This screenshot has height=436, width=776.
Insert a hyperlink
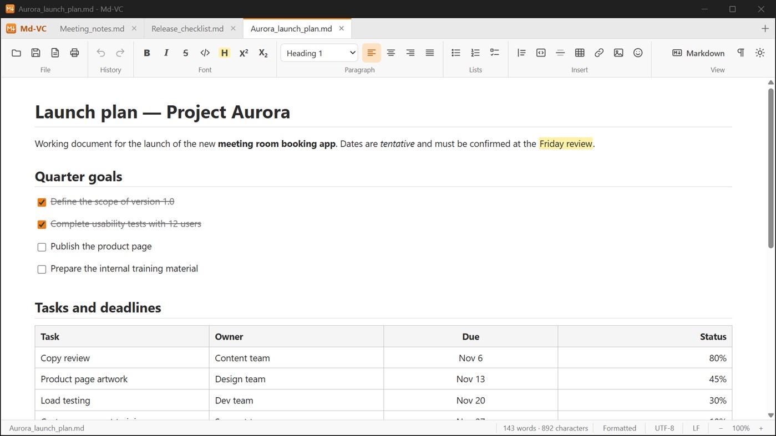pyautogui.click(x=599, y=53)
